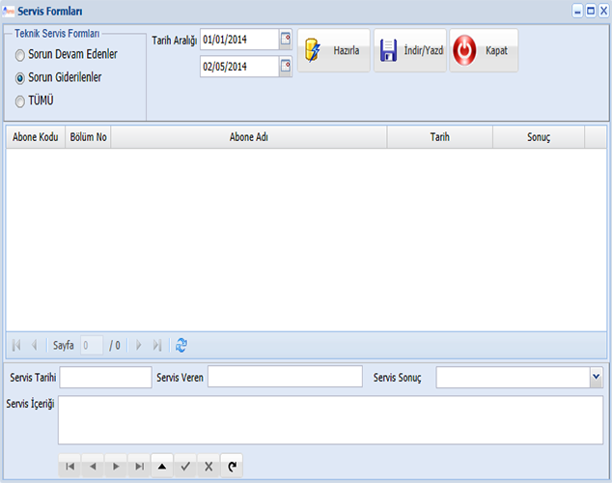Image resolution: width=612 pixels, height=483 pixels.
Task: Click the Sayfa page number field
Action: tap(92, 345)
